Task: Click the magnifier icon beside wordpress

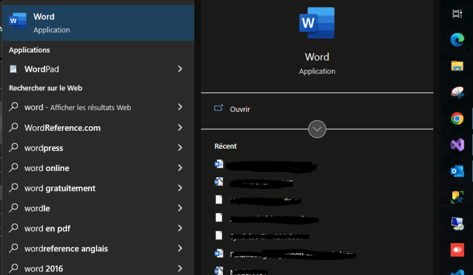Action: [x=14, y=147]
